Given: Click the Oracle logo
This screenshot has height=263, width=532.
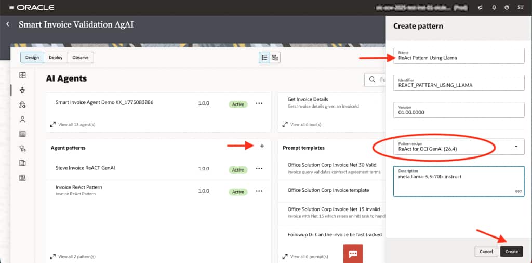Looking at the screenshot, I should tap(35, 7).
